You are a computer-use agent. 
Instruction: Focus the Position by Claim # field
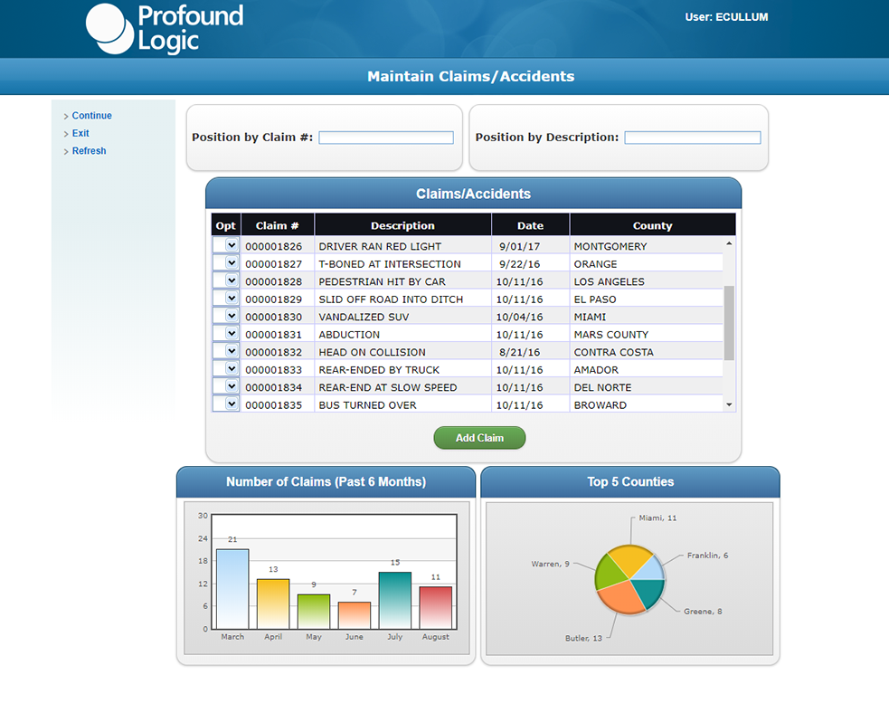pos(386,138)
